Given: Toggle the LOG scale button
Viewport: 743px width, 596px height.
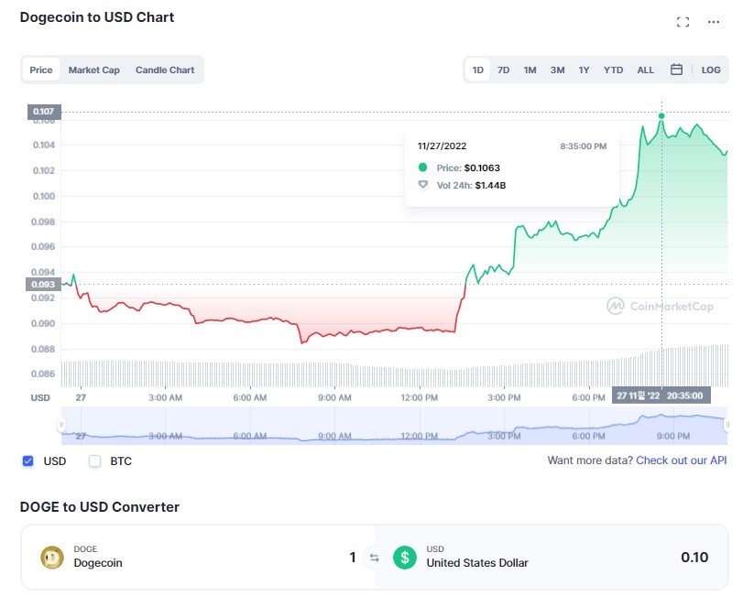Looking at the screenshot, I should coord(711,70).
